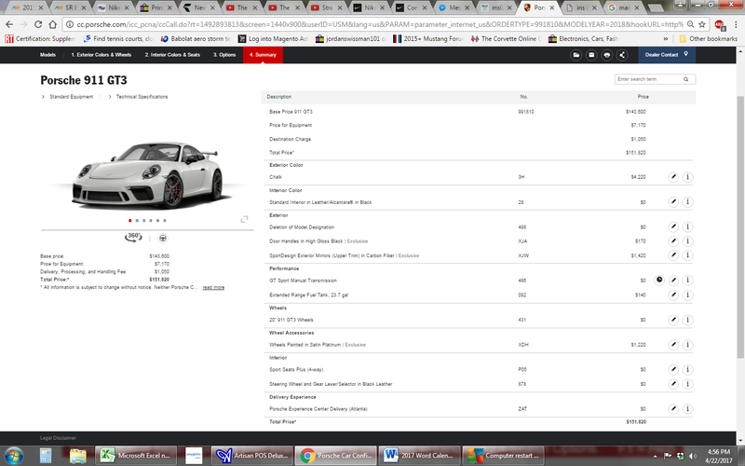Image resolution: width=745 pixels, height=466 pixels.
Task: Open Artisan POS Deluxe taskbar item
Action: pos(251,456)
